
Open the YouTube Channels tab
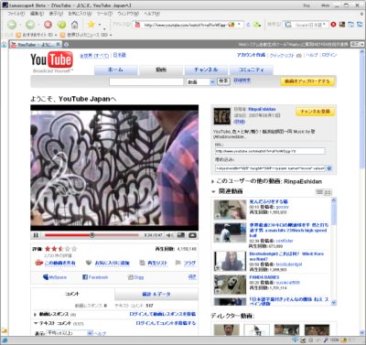[206, 70]
